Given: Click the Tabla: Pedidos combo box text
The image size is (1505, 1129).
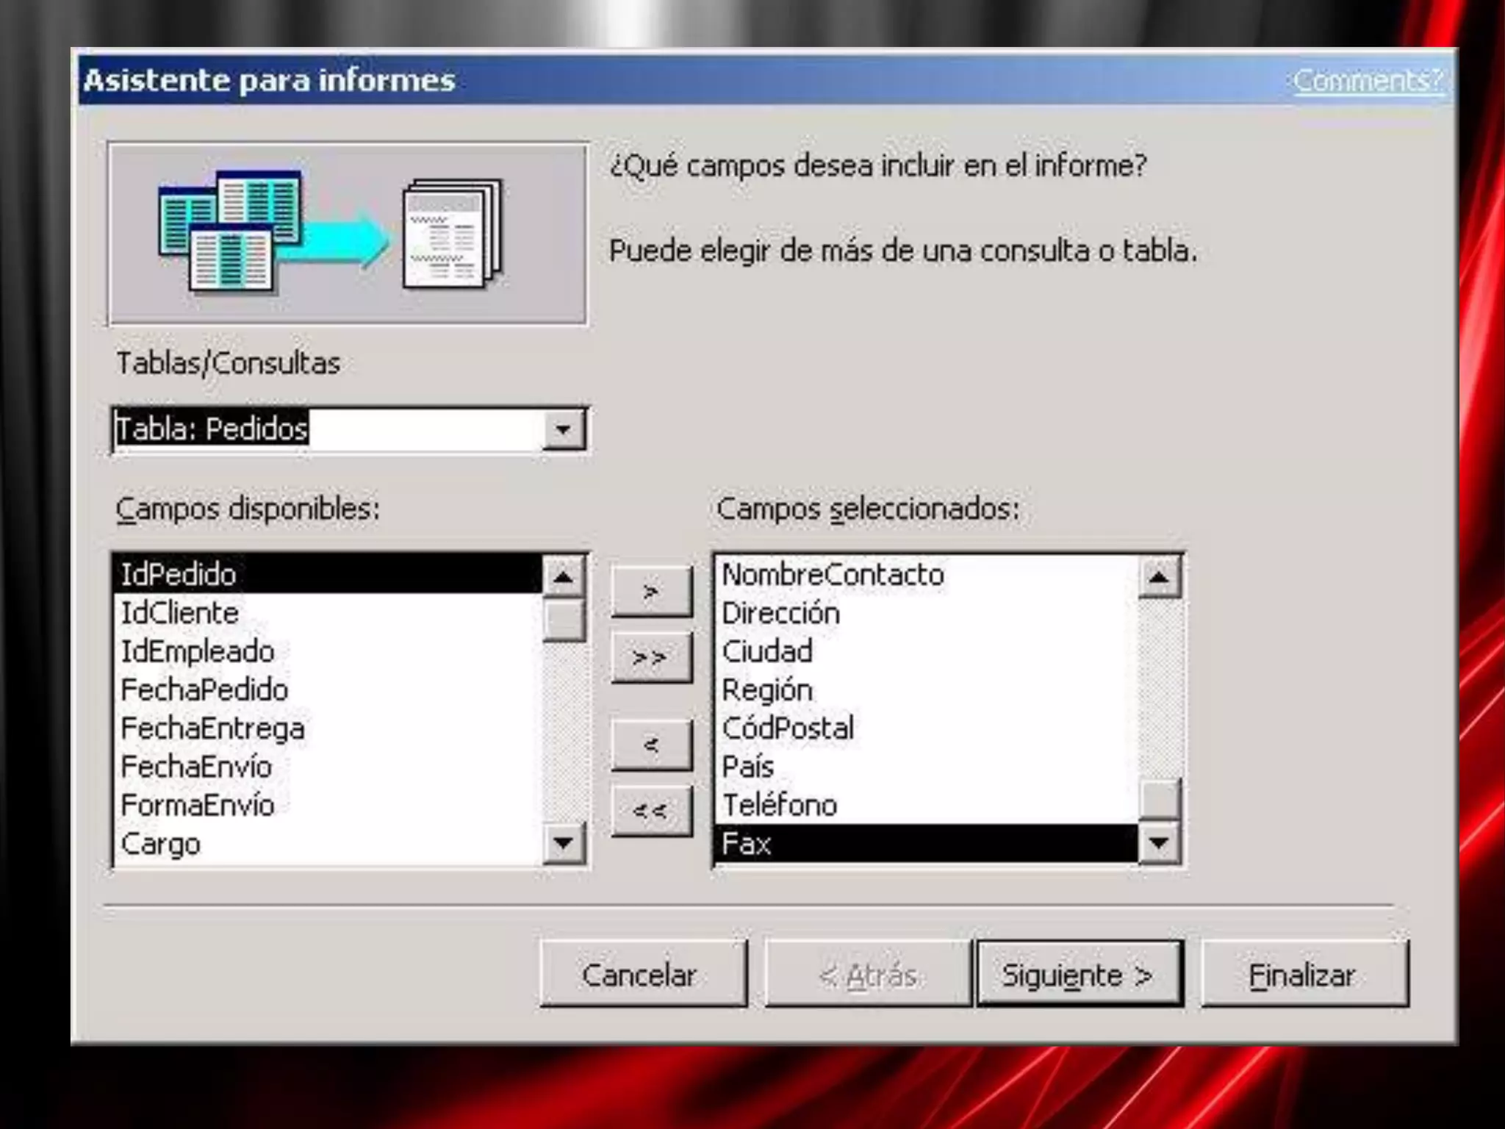Looking at the screenshot, I should pyautogui.click(x=213, y=429).
